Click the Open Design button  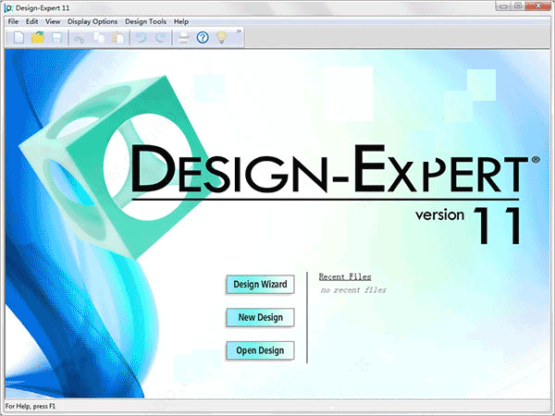260,350
